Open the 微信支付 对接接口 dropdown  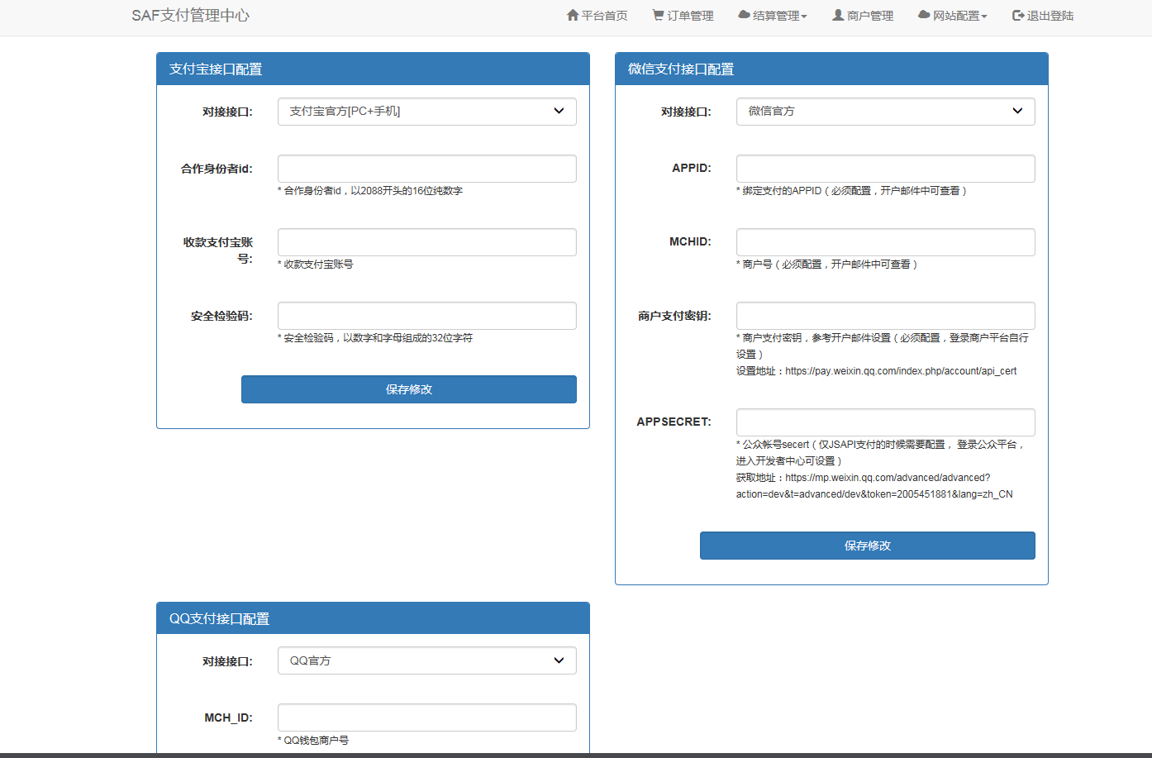tap(884, 111)
